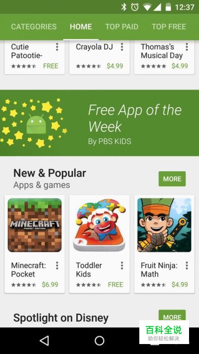
Task: Tap the Android back navigation icon
Action: [44, 341]
